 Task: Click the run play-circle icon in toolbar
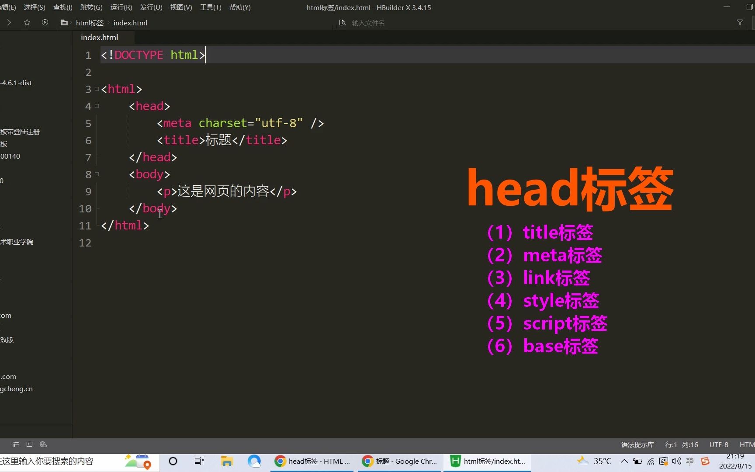coord(45,22)
